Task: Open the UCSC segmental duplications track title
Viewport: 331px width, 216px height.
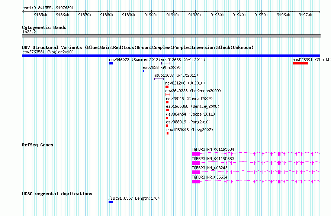Action: (57, 194)
